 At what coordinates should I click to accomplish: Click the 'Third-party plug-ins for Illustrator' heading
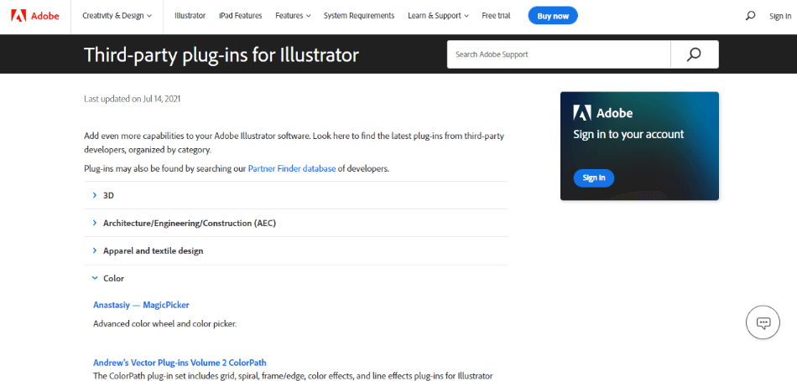[x=221, y=54]
